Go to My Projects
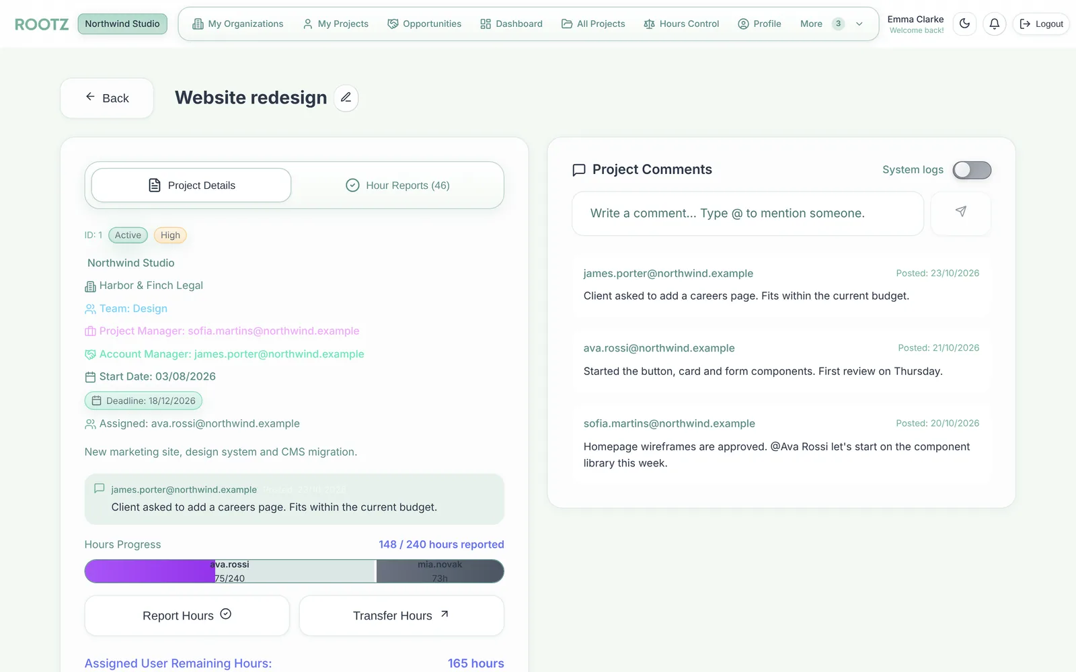Image resolution: width=1076 pixels, height=672 pixels. 336,24
